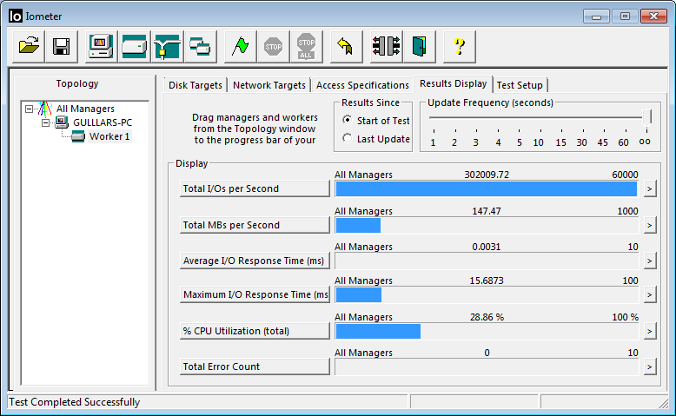Start a new manager
The image size is (676, 416).
101,47
